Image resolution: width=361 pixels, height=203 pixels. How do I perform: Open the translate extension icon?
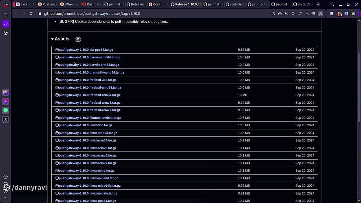[x=346, y=14]
